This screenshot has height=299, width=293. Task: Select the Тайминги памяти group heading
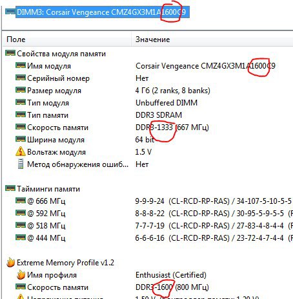click(48, 189)
